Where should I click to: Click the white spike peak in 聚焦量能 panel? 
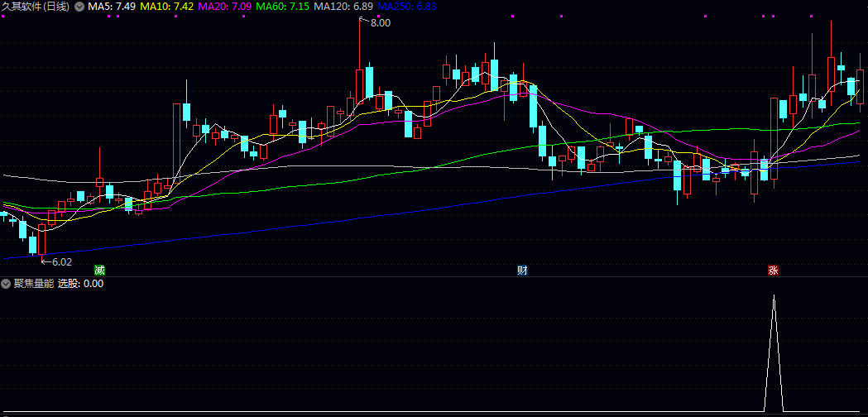coord(774,296)
